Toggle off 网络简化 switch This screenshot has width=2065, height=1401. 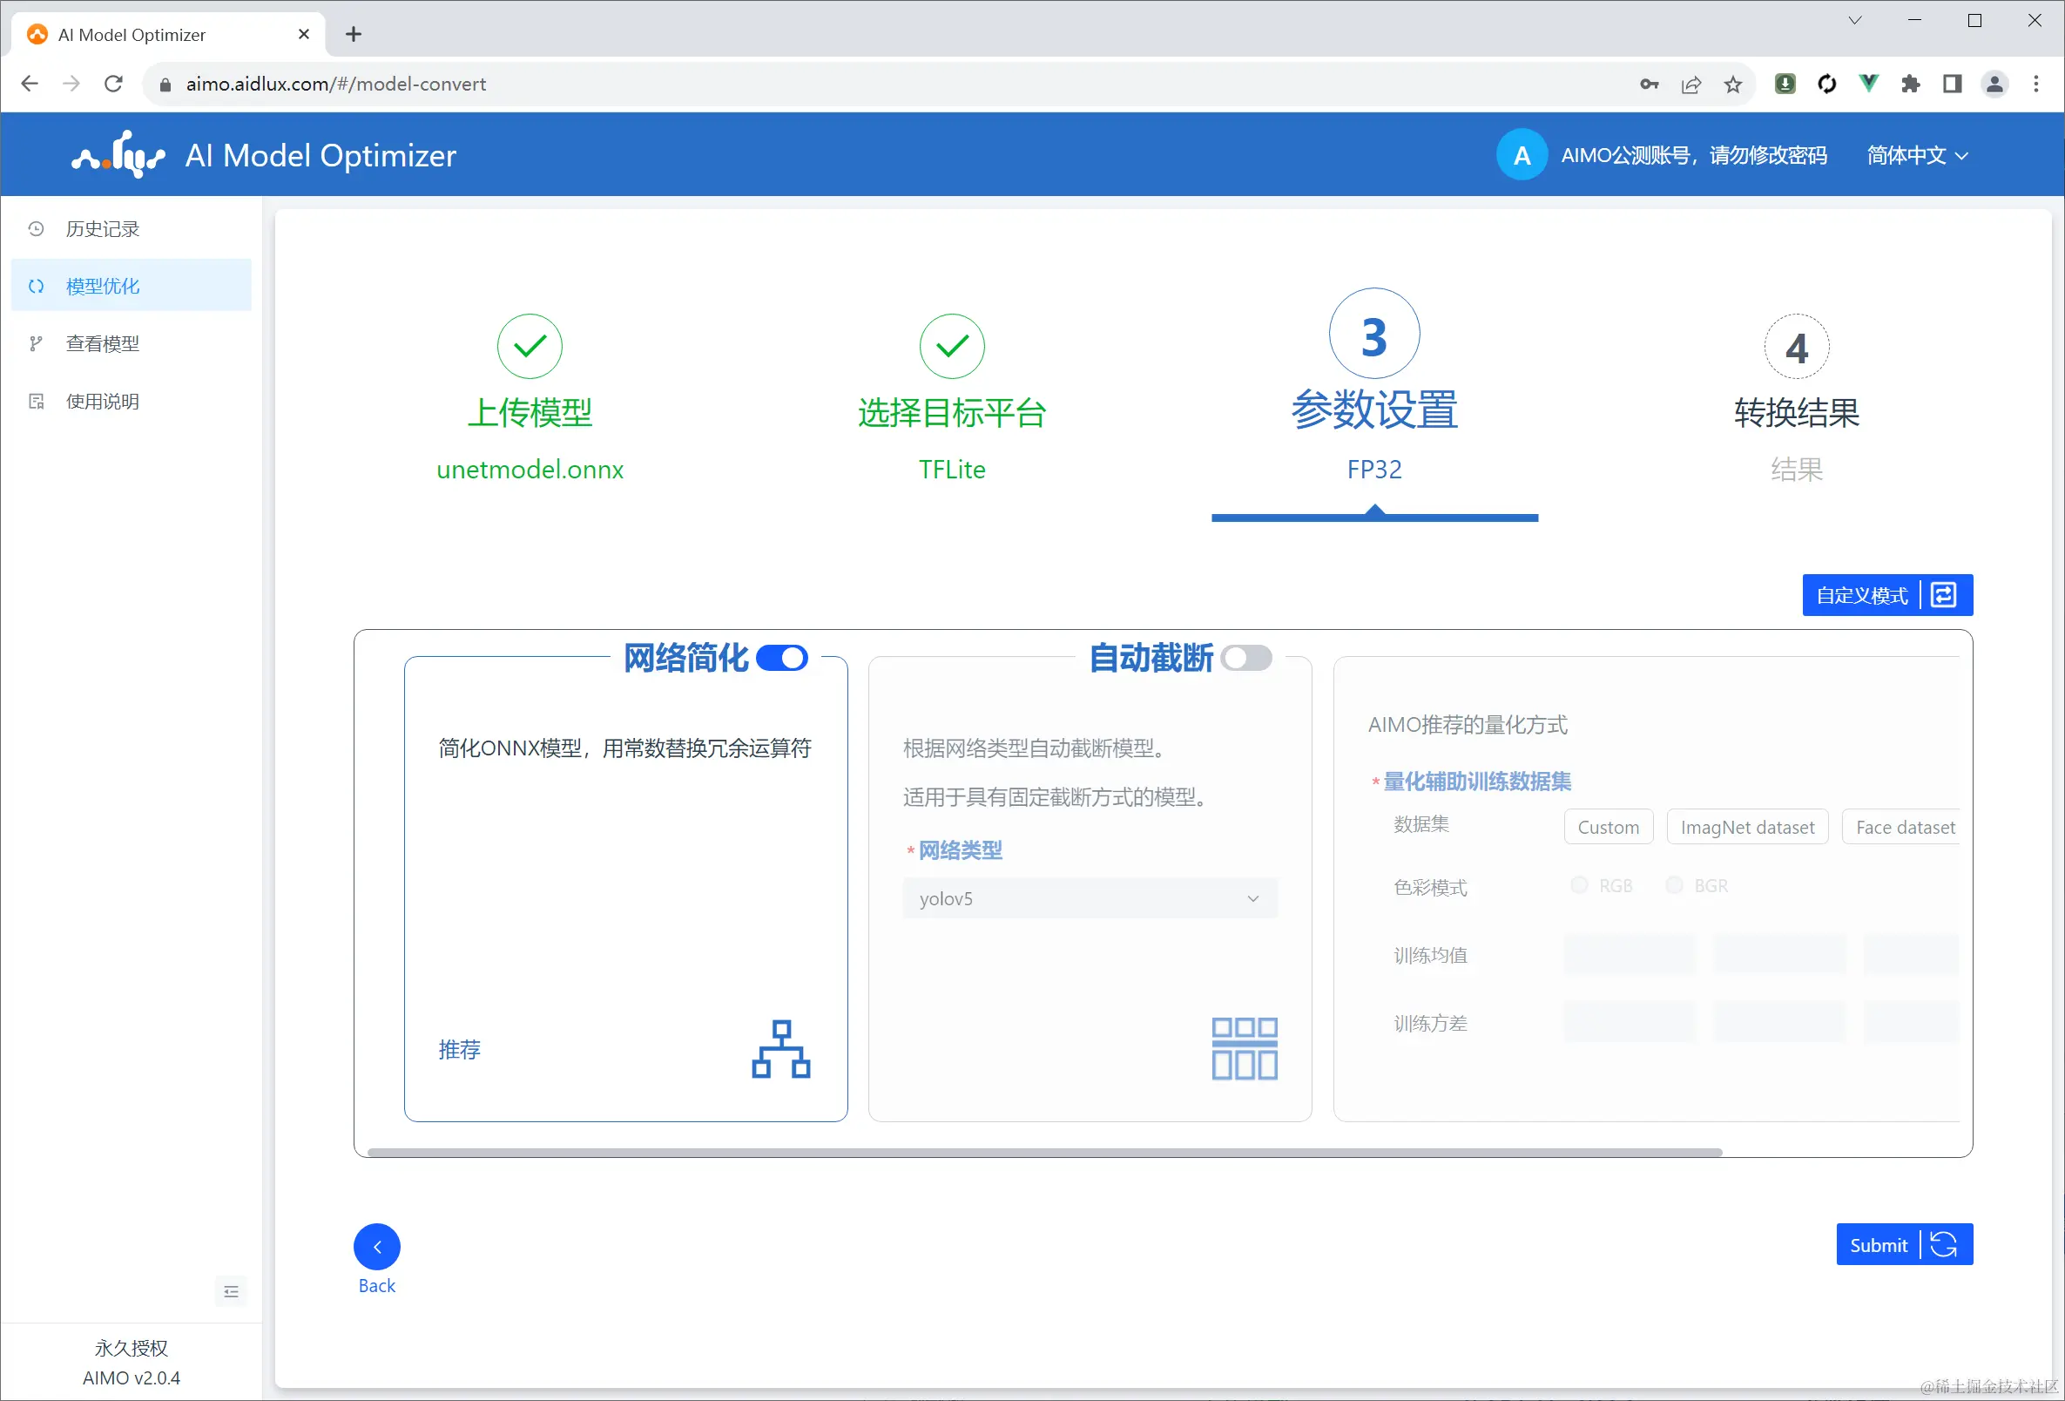[x=782, y=658]
